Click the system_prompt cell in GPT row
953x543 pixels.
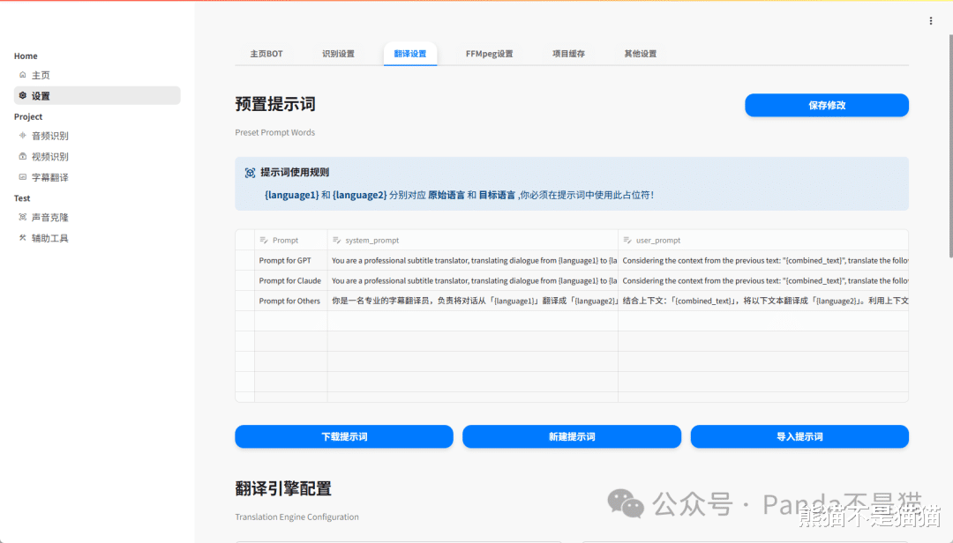click(473, 260)
